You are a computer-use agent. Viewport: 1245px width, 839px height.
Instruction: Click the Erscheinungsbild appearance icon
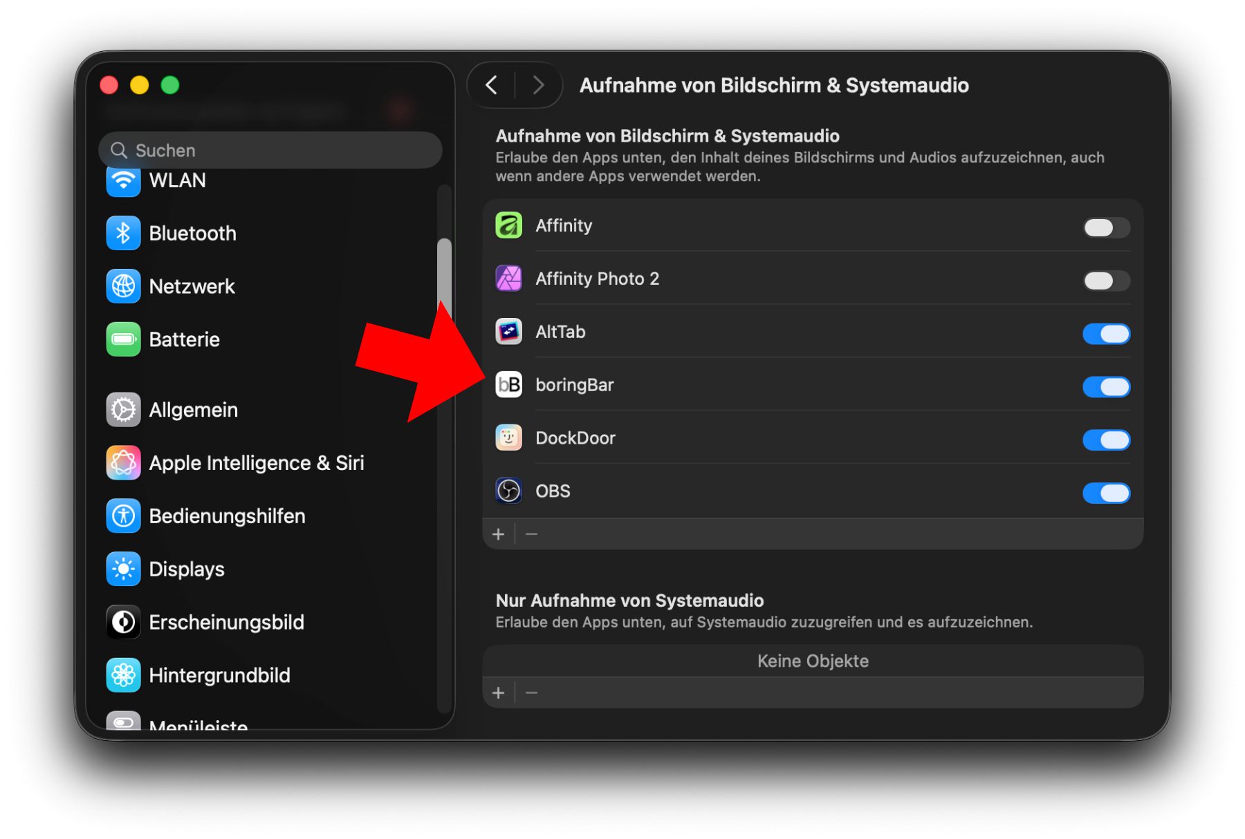point(123,623)
